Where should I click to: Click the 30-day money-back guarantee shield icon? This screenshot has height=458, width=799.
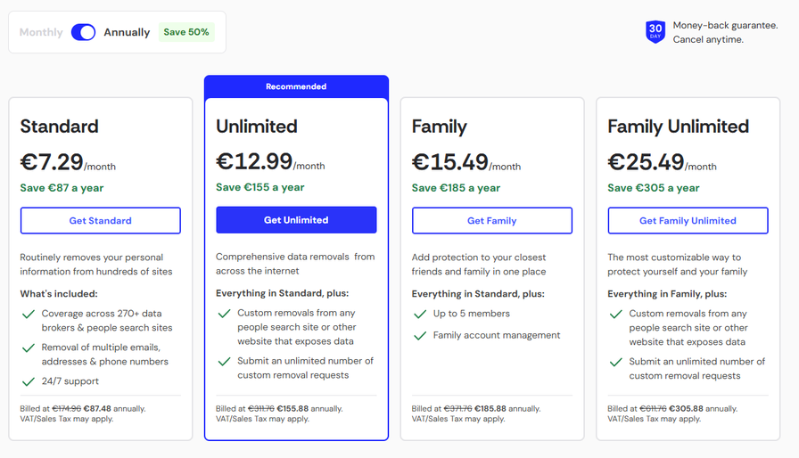click(x=655, y=32)
